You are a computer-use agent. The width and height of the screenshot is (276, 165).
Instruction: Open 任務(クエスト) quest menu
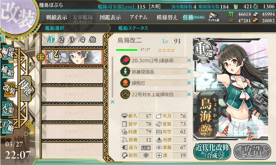pyautogui.click(x=194, y=18)
